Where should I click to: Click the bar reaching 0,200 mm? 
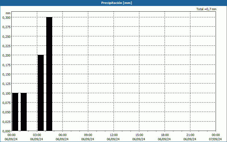(x=41, y=93)
